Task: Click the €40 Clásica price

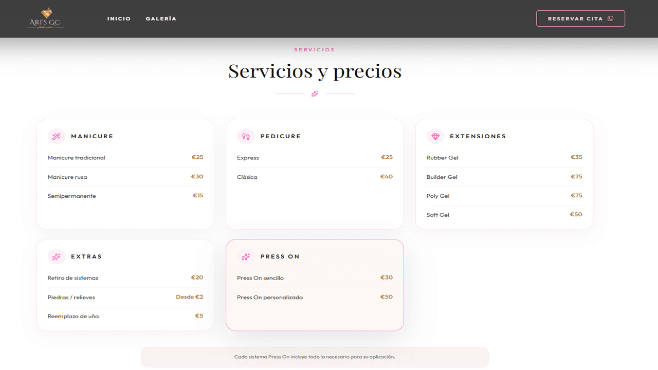Action: point(387,176)
